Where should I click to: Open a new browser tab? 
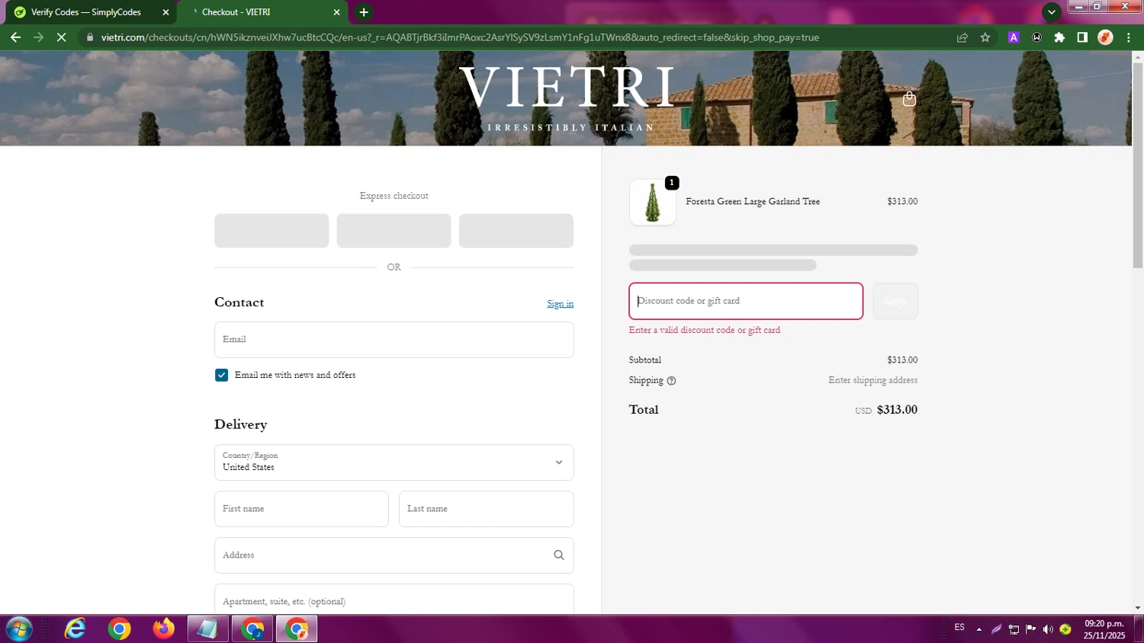pos(364,12)
